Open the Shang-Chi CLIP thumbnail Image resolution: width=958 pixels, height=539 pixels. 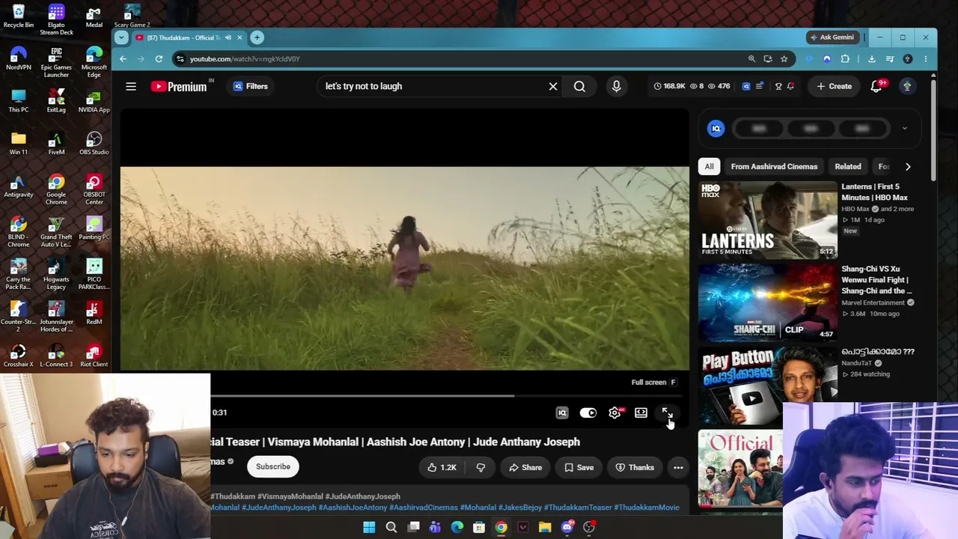coord(768,302)
